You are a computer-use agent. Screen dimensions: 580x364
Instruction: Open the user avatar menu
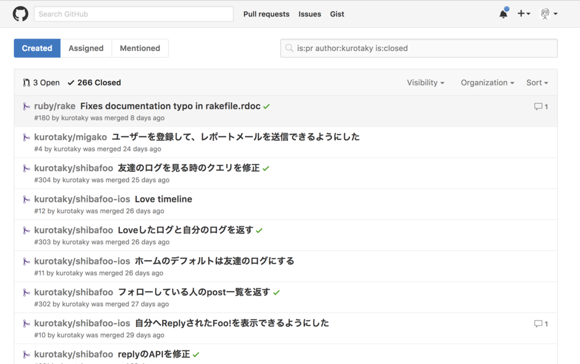[x=549, y=14]
